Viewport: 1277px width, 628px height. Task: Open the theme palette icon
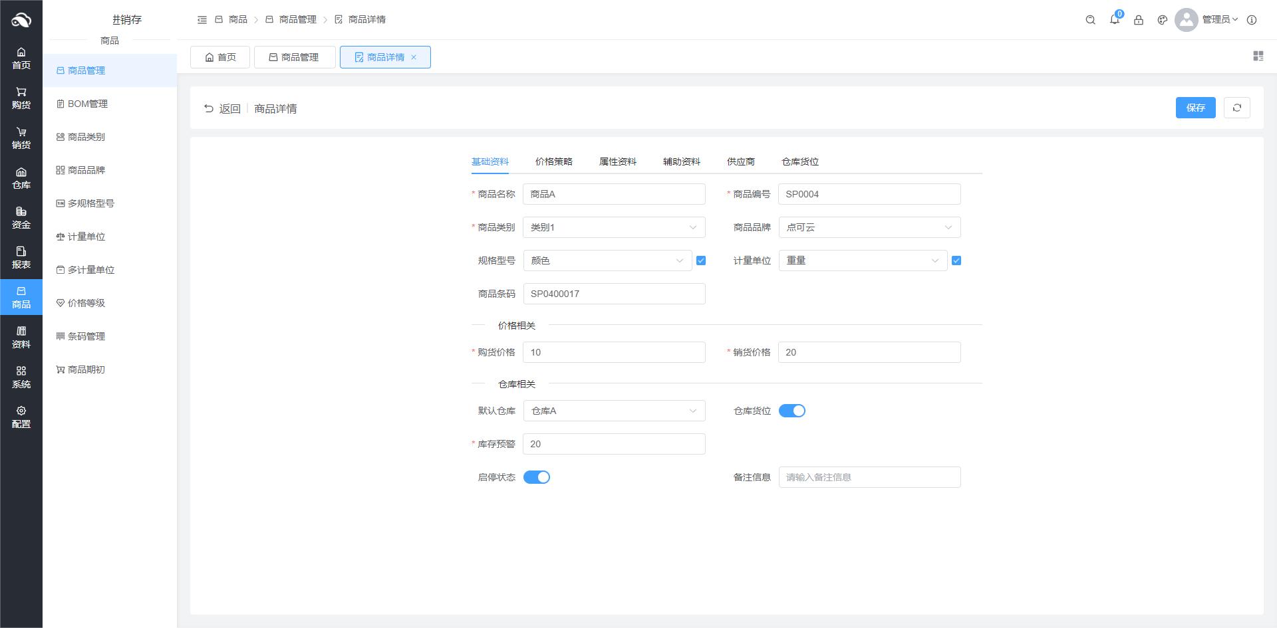pyautogui.click(x=1163, y=20)
